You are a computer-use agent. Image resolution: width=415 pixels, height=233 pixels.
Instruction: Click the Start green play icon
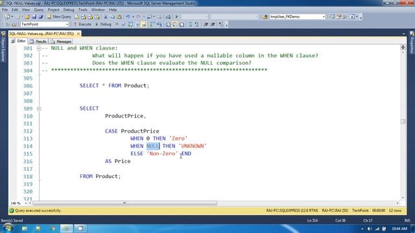[176, 17]
